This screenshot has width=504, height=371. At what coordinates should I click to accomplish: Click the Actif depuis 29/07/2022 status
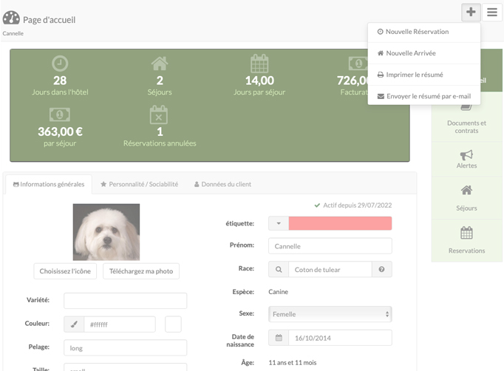point(353,205)
